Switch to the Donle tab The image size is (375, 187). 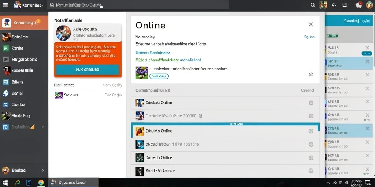click(333, 35)
